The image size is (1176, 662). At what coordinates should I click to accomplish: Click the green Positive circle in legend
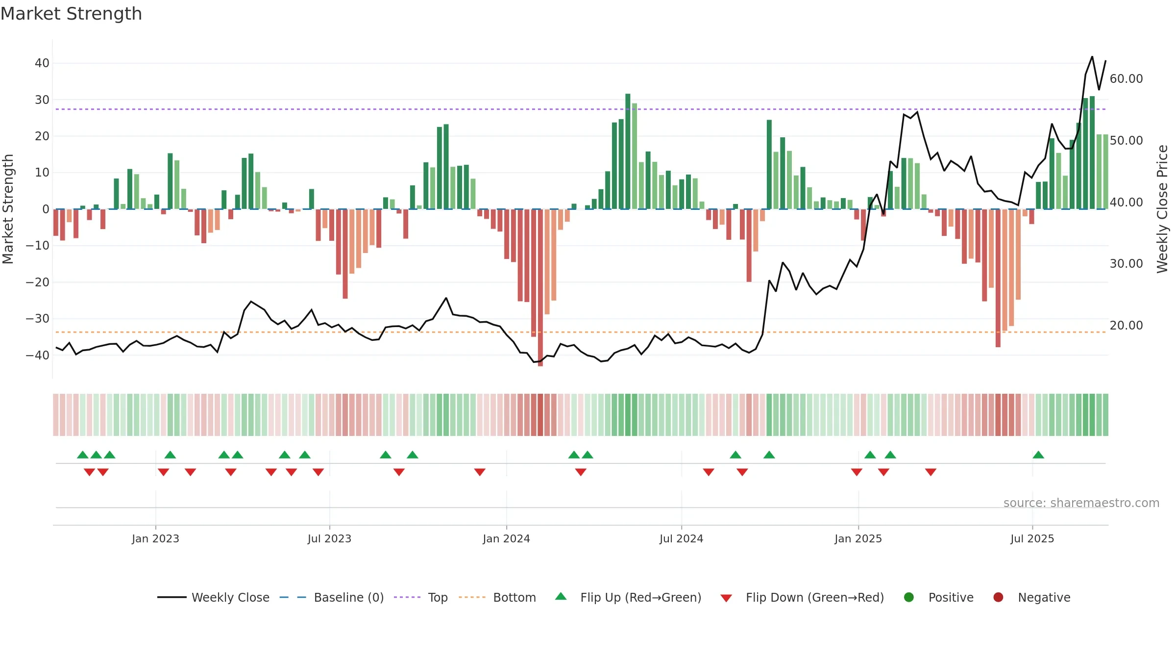pos(909,597)
